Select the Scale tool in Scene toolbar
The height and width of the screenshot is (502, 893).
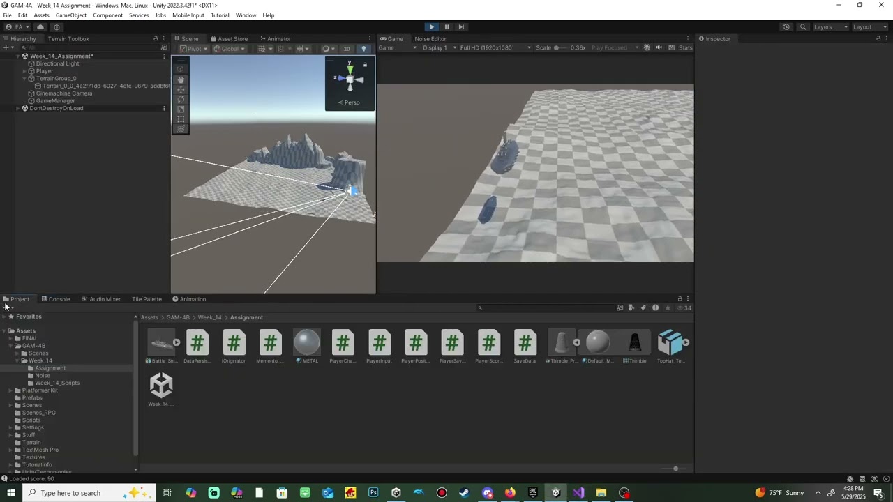[181, 109]
